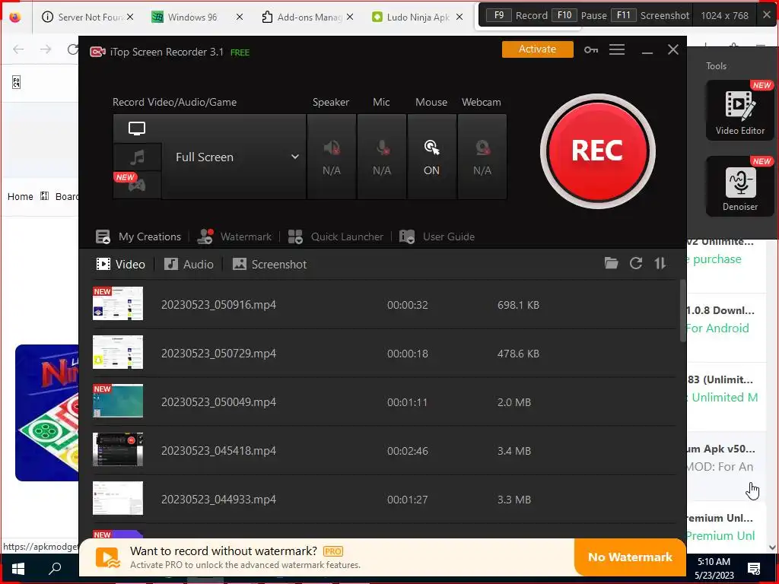This screenshot has height=584, width=779.
Task: Click file name 20230523_044933.mp4
Action: tap(218, 500)
